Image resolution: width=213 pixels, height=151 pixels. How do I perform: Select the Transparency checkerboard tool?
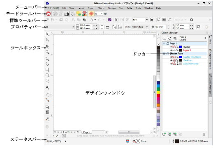pyautogui.click(x=47, y=112)
